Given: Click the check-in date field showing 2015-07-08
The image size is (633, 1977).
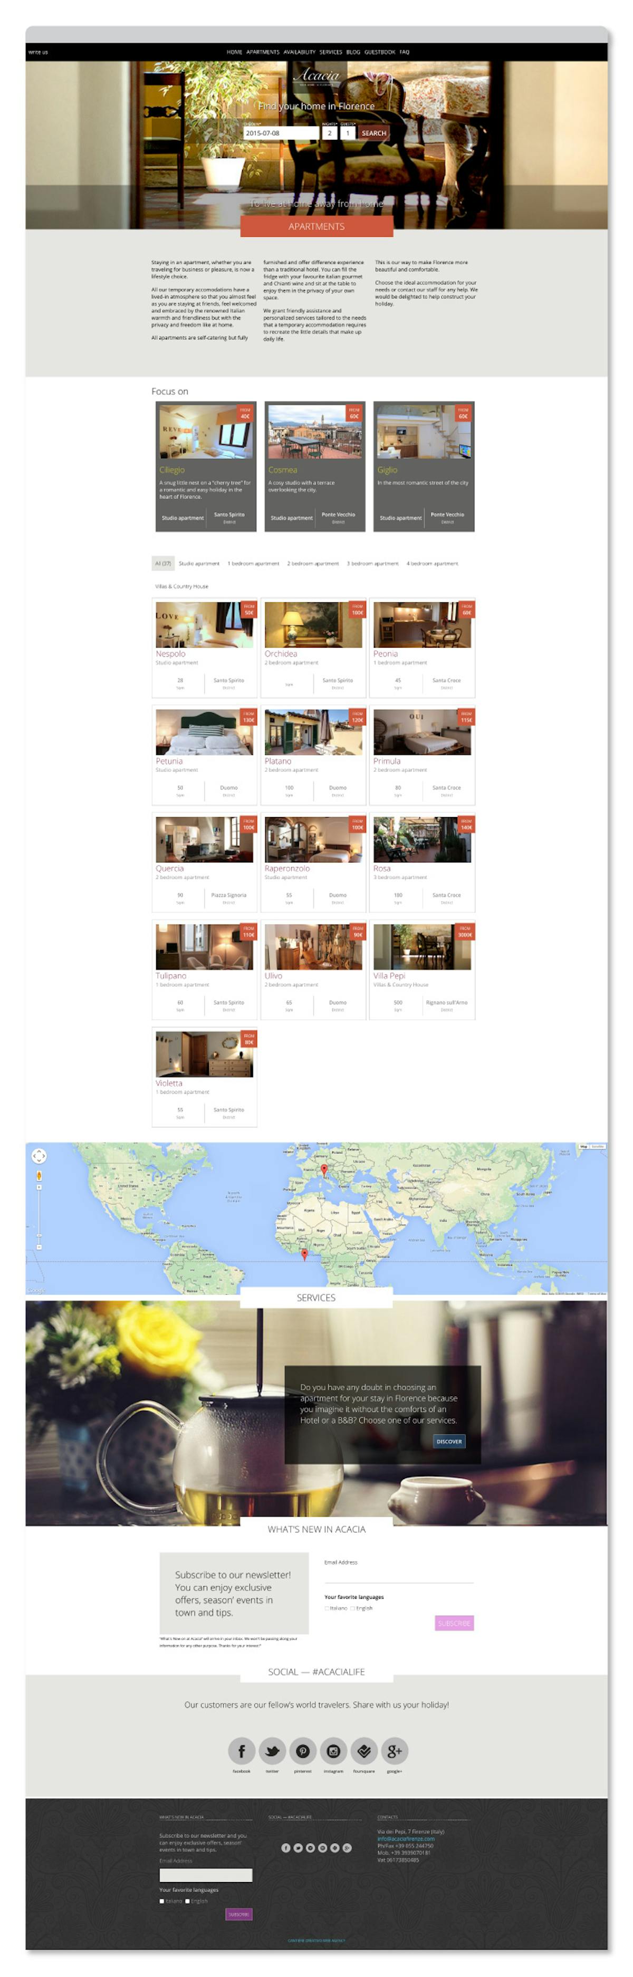Looking at the screenshot, I should 281,133.
